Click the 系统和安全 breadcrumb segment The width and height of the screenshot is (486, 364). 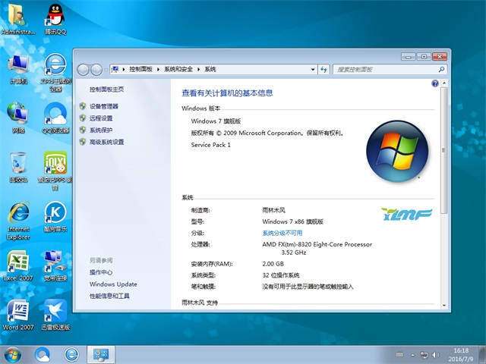point(178,69)
